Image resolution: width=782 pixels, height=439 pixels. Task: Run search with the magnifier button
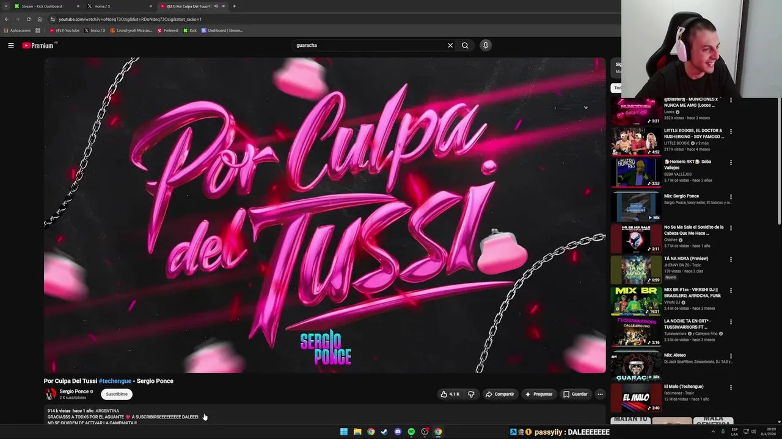pos(465,45)
